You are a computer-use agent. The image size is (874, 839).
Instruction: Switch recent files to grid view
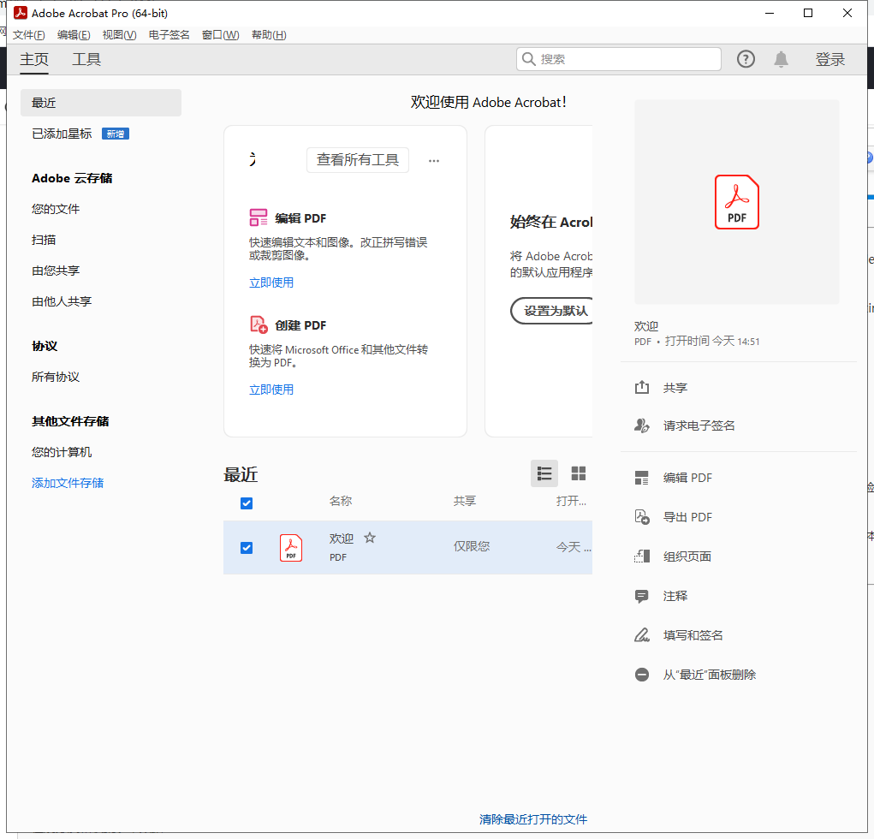tap(578, 473)
